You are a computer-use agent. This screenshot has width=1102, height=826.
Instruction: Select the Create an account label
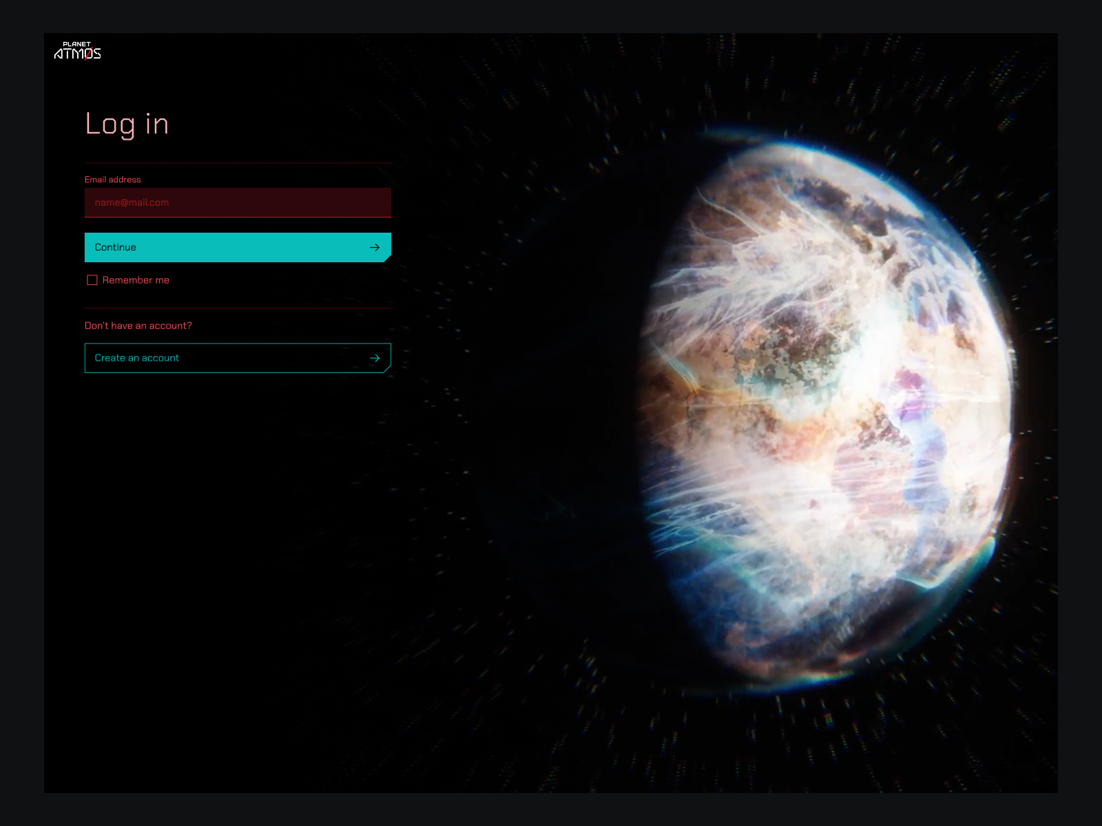(x=136, y=358)
